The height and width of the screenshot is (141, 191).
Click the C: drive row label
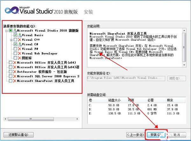(90, 105)
